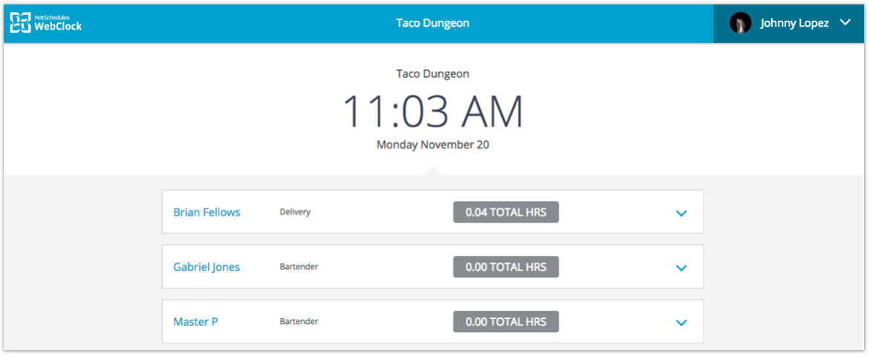Image resolution: width=870 pixels, height=356 pixels.
Task: Click the Monday November 20 date
Action: (x=433, y=145)
